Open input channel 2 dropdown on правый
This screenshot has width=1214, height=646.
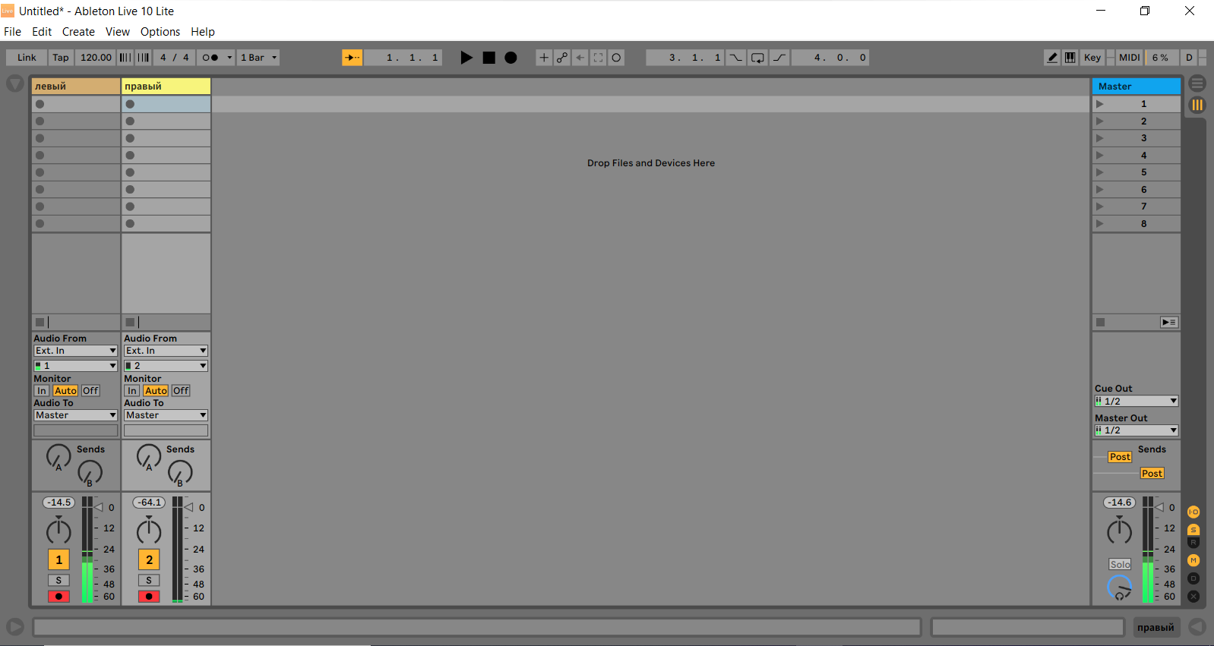(166, 366)
